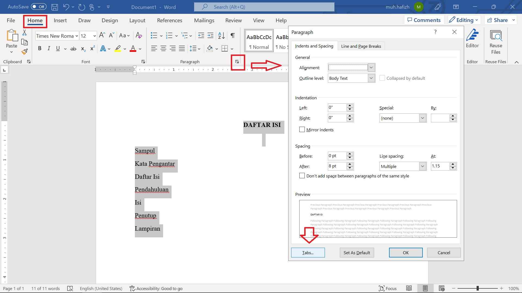Open the References ribbon tab
Screen dimensions: 522x293
click(170, 20)
